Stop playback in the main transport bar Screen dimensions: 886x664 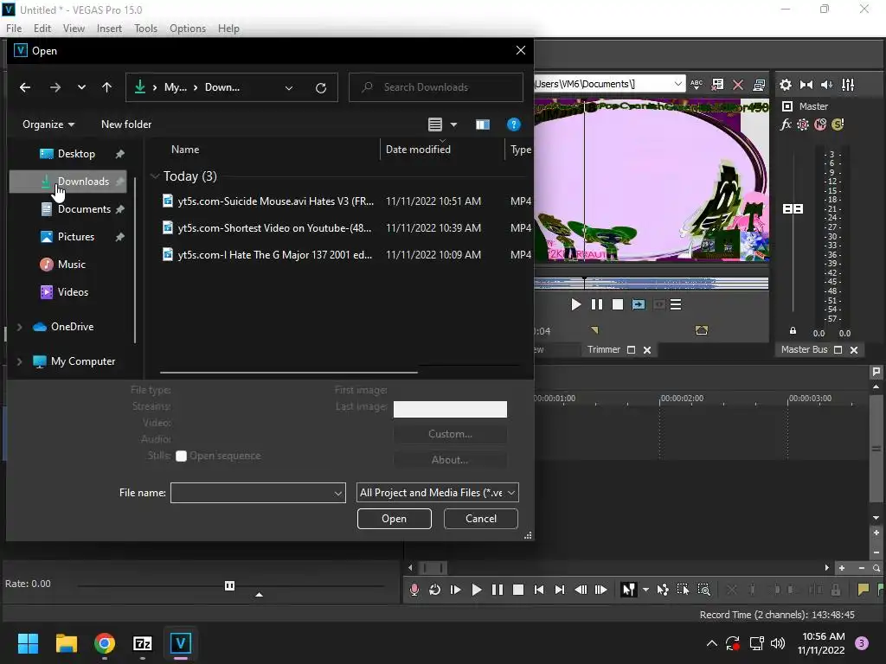click(518, 590)
